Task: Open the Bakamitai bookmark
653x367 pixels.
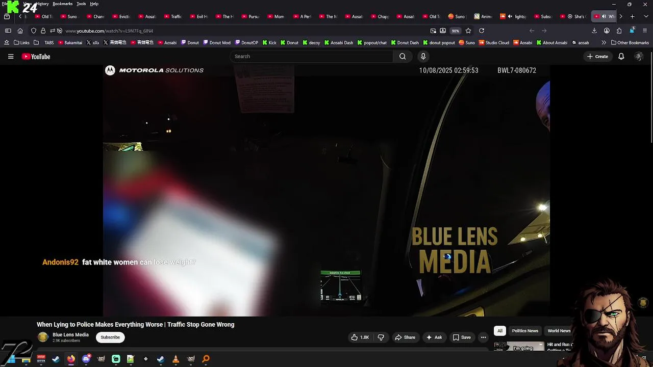Action: [x=70, y=43]
